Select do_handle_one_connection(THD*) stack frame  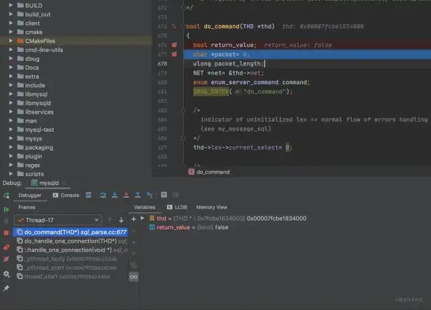pyautogui.click(x=71, y=241)
